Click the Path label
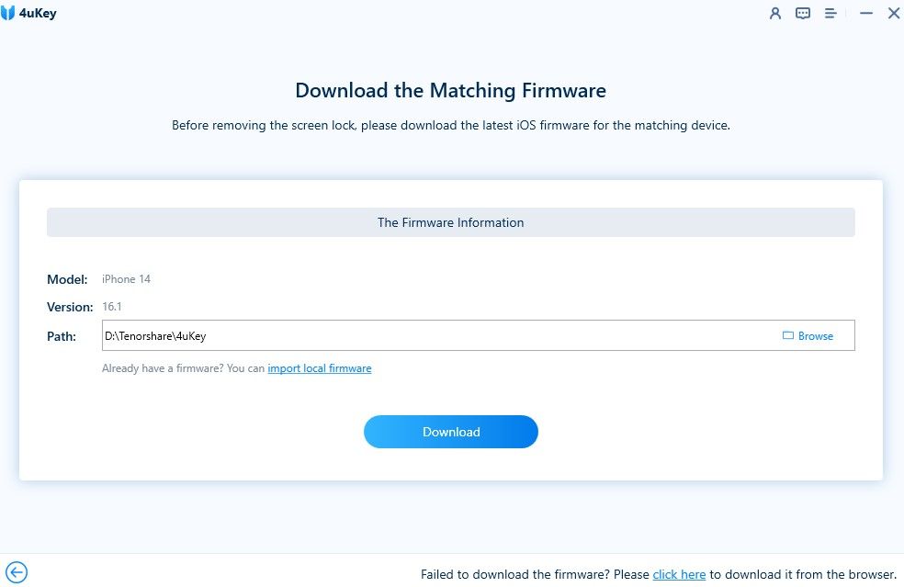 [62, 336]
